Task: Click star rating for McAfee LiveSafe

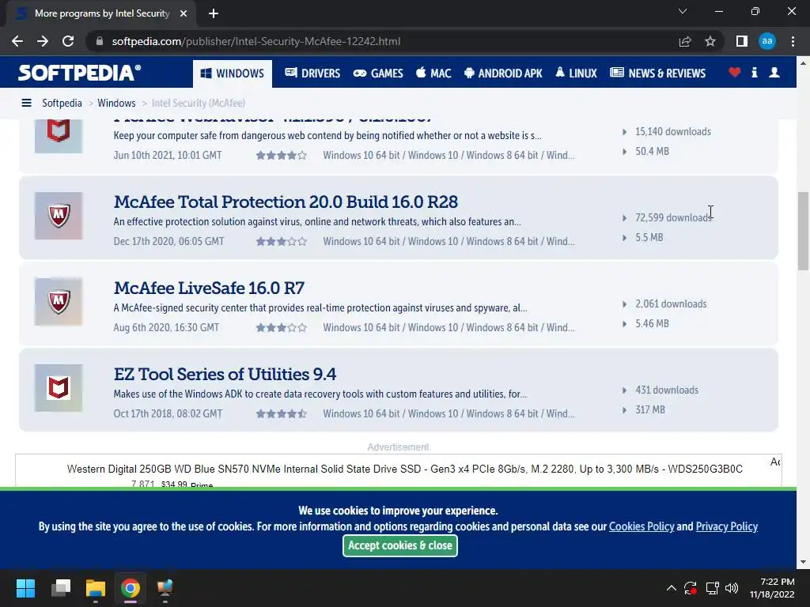Action: [x=282, y=328]
